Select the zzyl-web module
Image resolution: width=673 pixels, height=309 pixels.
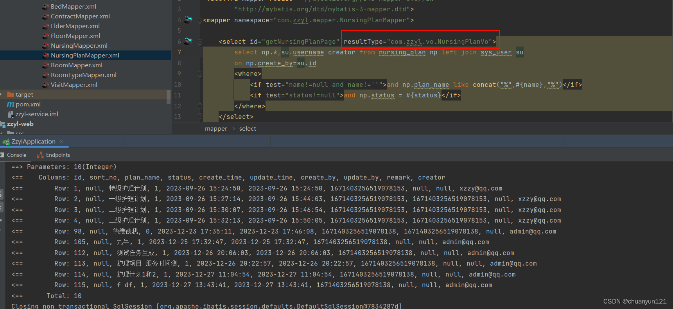(20, 124)
